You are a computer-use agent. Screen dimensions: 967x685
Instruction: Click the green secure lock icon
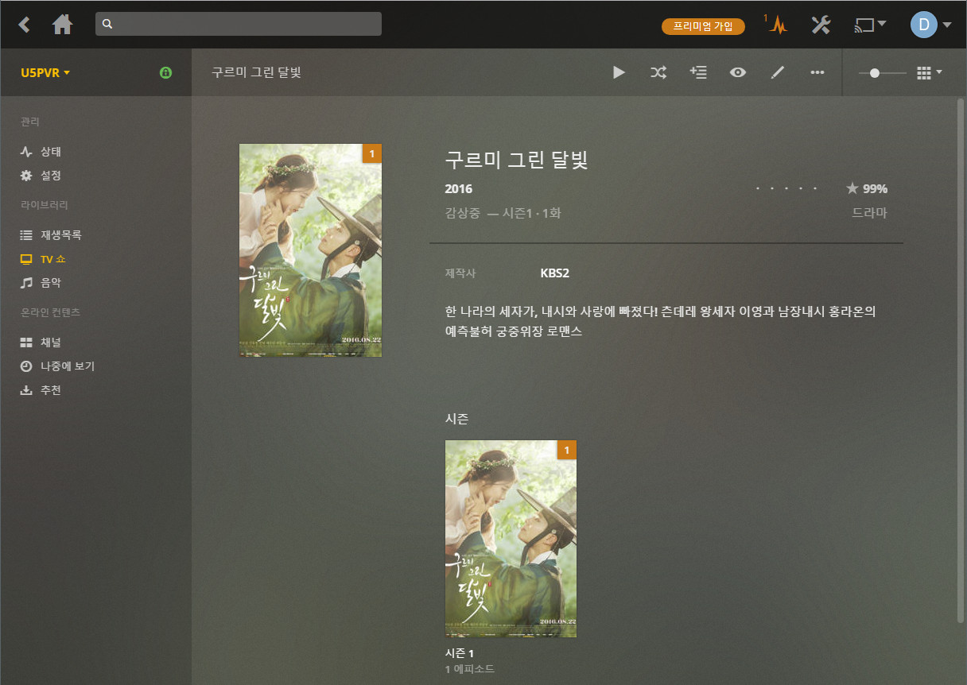pos(165,72)
